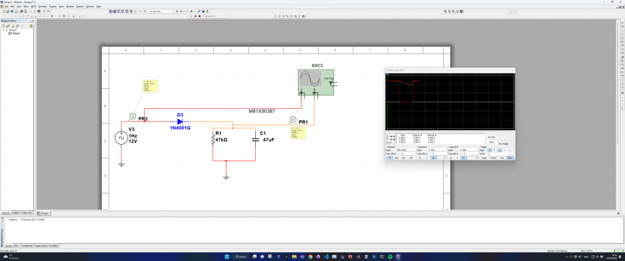Image resolution: width=625 pixels, height=261 pixels.
Task: Click the Channel A Scale field
Action: click(437, 150)
